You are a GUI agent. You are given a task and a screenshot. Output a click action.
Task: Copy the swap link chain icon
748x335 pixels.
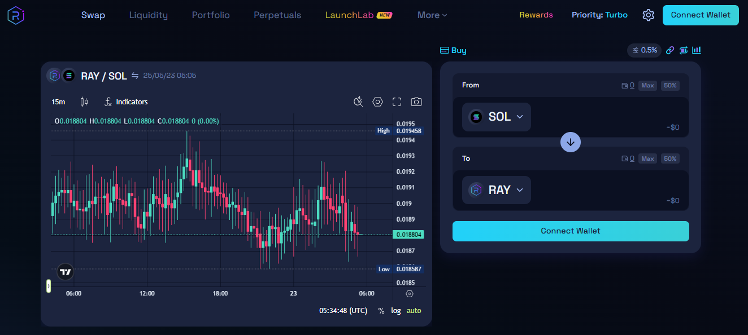click(x=670, y=50)
